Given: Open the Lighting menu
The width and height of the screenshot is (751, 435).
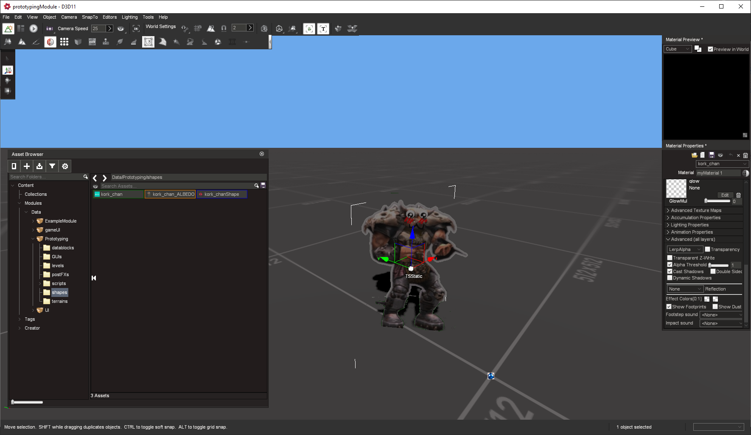Looking at the screenshot, I should pyautogui.click(x=130, y=17).
